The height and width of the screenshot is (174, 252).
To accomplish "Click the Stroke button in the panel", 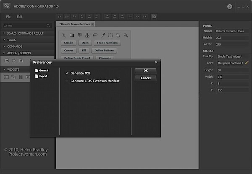I will click(x=68, y=43).
